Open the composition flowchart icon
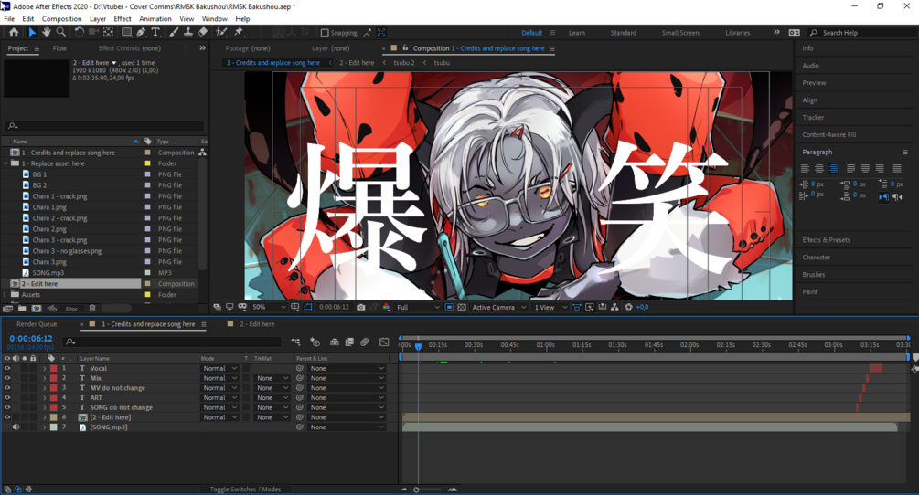 [614, 307]
